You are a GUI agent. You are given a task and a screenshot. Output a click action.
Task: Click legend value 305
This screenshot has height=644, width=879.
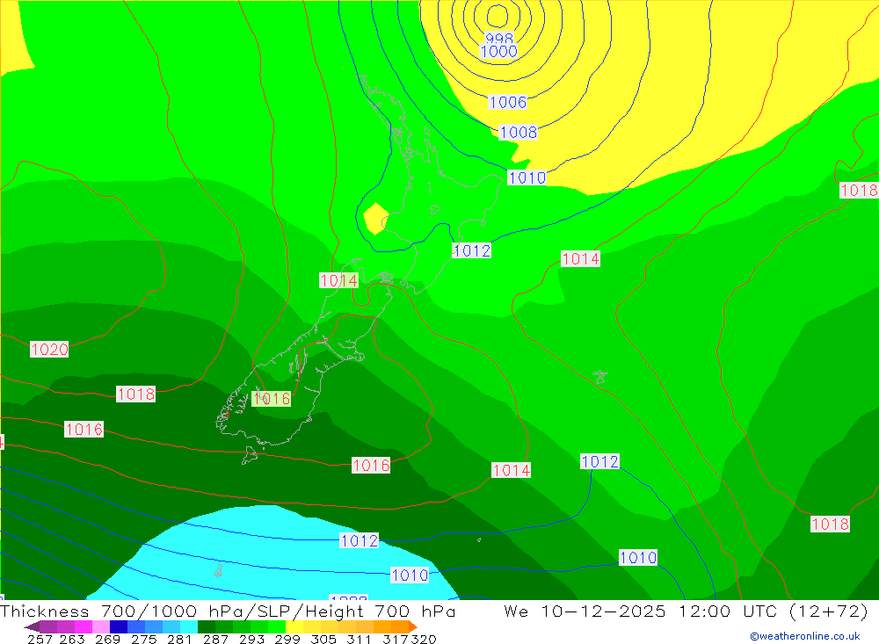(323, 640)
